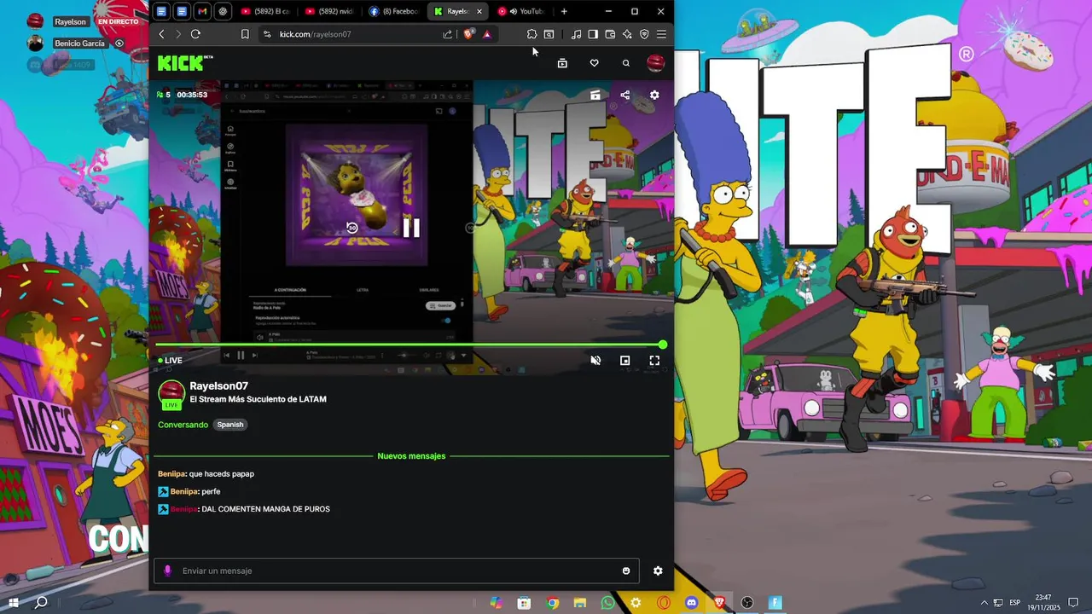This screenshot has width=1092, height=614.
Task: Switch to the Facebook tab
Action: (x=393, y=11)
